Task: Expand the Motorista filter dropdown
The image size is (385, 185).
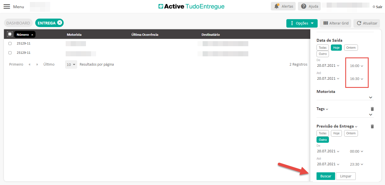Action: point(371,97)
